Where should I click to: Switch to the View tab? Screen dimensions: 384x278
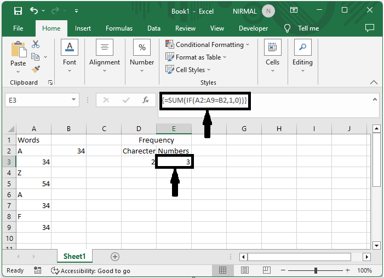click(x=217, y=28)
